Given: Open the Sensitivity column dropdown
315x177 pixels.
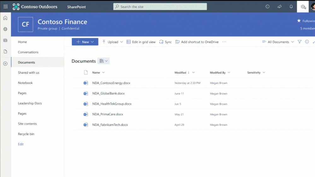Looking at the screenshot, I should point(264,72).
